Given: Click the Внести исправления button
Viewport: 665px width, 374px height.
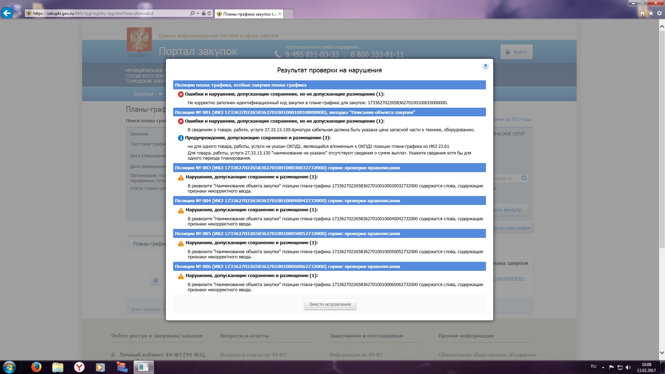Looking at the screenshot, I should coord(330,304).
